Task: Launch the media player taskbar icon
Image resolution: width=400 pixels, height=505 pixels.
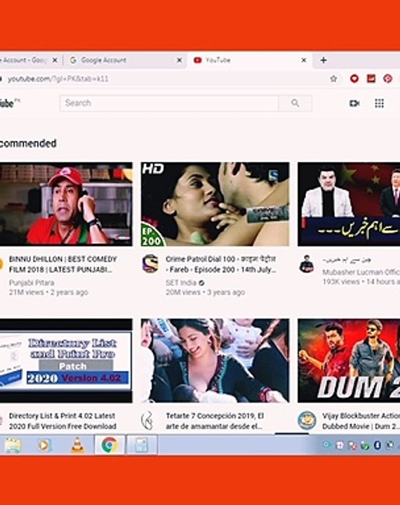Action: (x=44, y=445)
